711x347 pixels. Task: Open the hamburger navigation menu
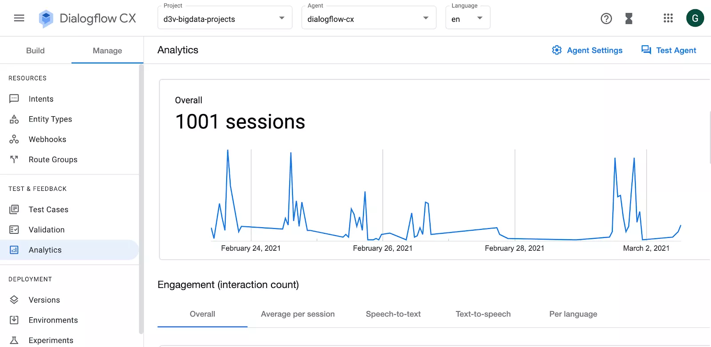(x=19, y=18)
